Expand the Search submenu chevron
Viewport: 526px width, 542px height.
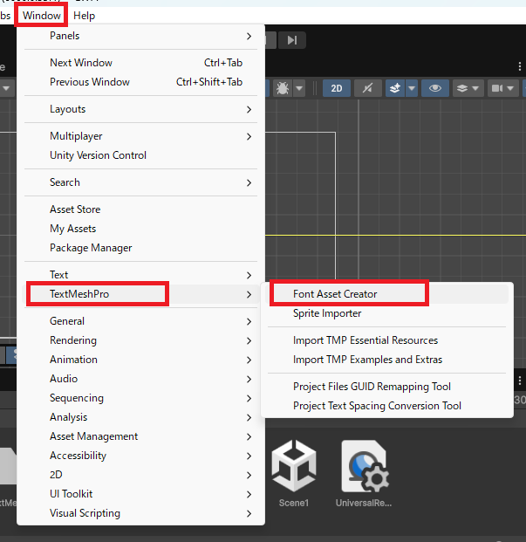[x=249, y=183]
